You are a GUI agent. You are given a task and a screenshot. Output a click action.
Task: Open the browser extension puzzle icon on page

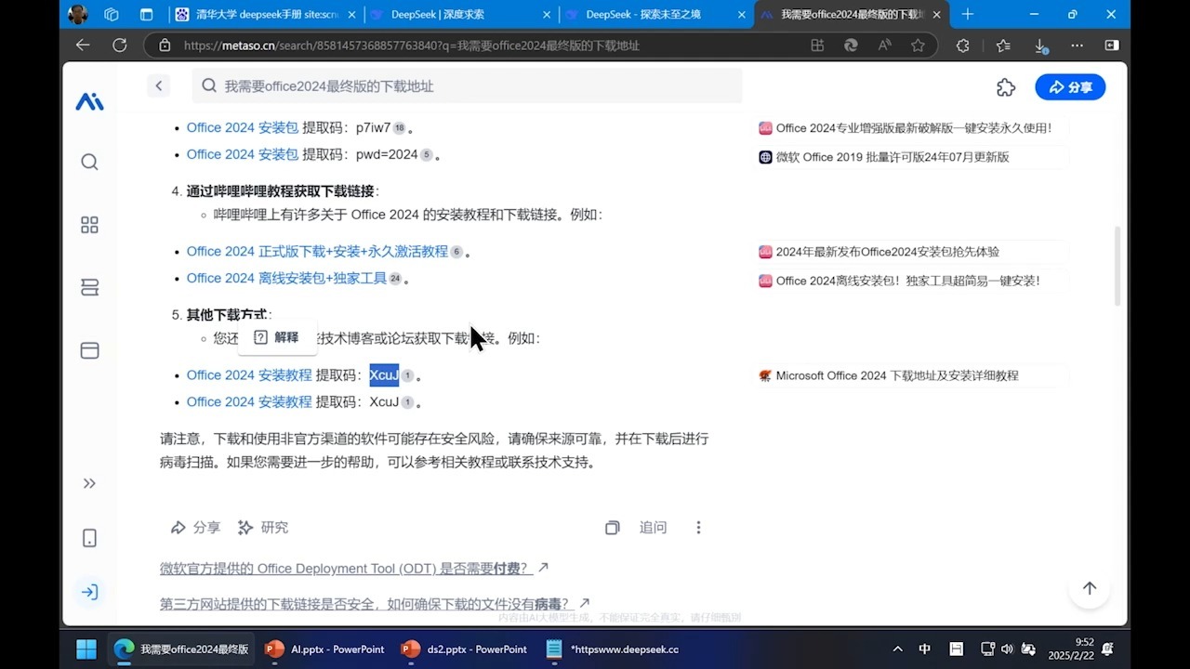(1006, 87)
